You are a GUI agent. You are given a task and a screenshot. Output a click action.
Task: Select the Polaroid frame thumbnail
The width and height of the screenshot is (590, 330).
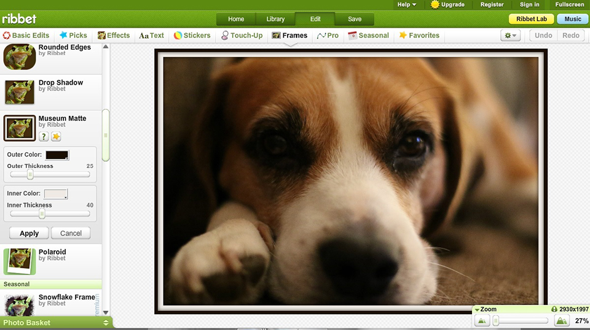(20, 261)
